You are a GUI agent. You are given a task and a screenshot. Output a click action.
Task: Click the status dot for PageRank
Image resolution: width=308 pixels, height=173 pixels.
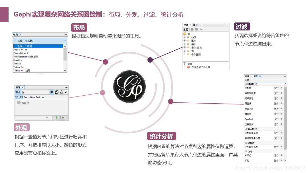[x=281, y=119]
